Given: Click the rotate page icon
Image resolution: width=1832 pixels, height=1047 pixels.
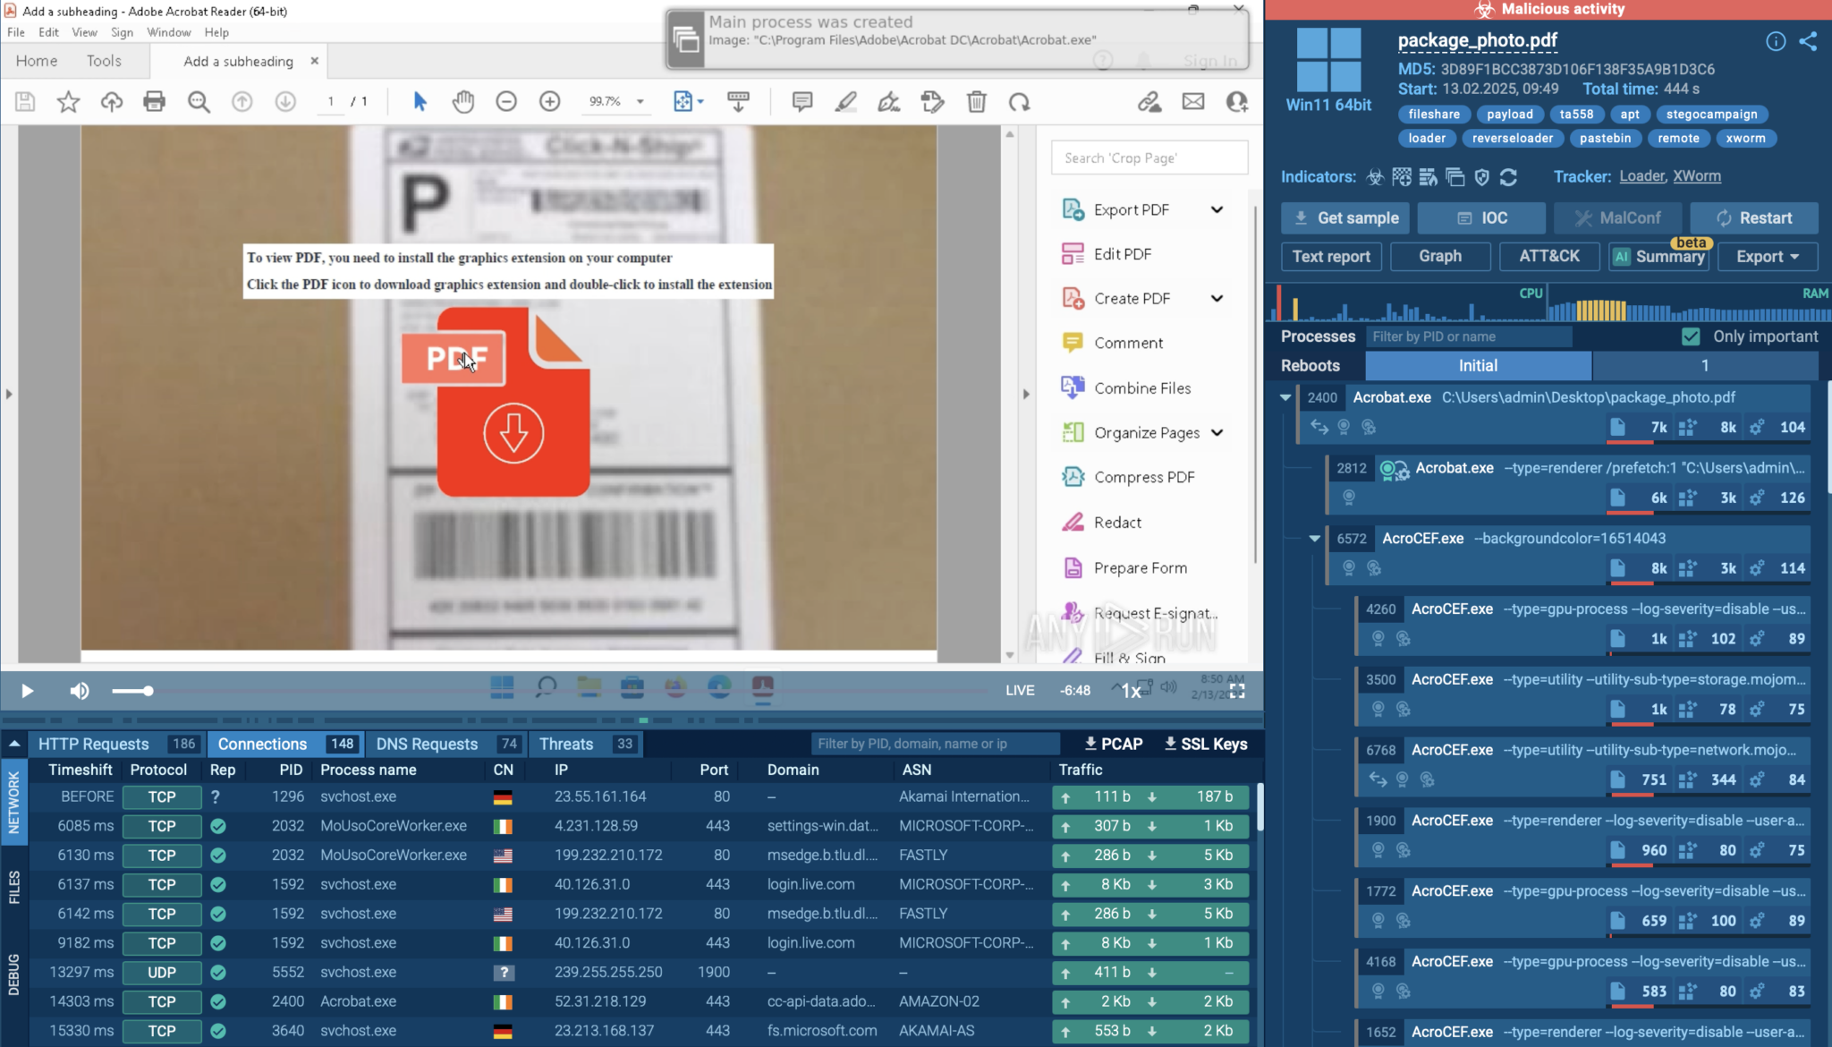Looking at the screenshot, I should click(1019, 102).
